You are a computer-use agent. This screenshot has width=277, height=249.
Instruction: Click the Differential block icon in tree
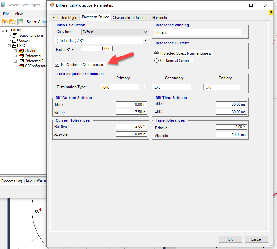[x=21, y=56]
